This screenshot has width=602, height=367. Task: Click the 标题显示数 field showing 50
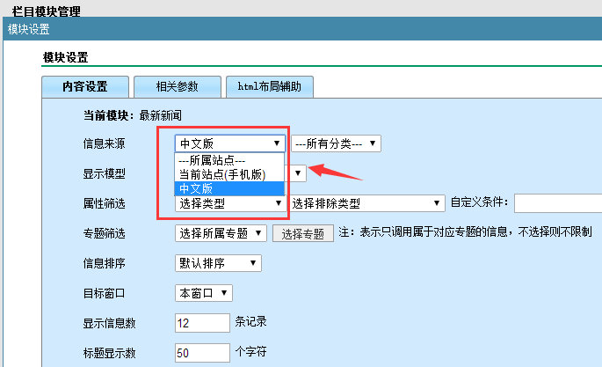point(202,353)
